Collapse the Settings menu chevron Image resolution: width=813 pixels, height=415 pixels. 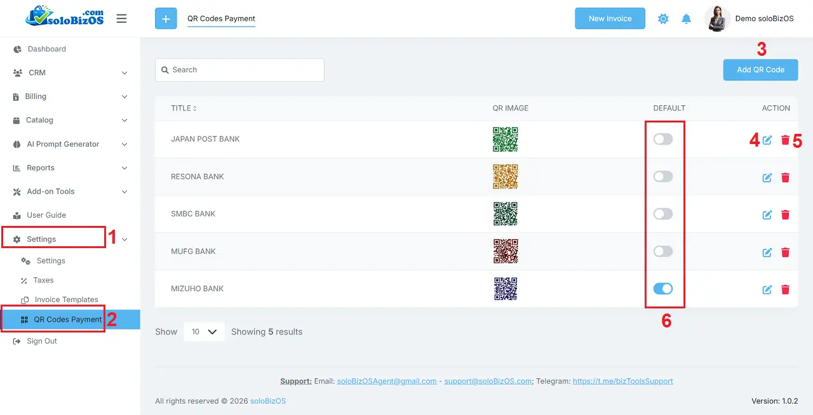pos(124,239)
